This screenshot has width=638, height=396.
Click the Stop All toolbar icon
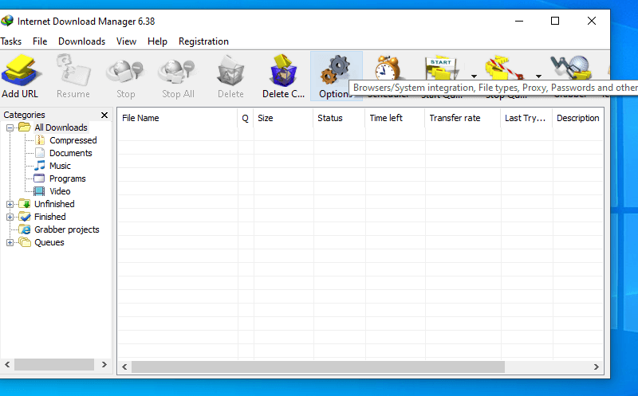pyautogui.click(x=178, y=73)
